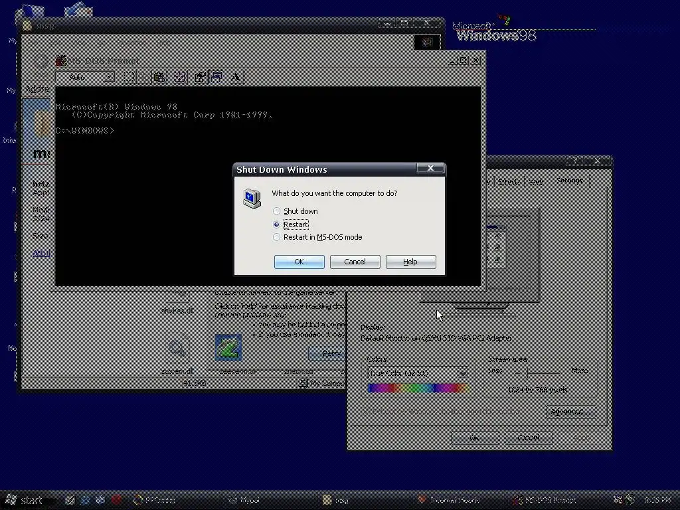
Task: Click the help question mark in Display Properties
Action: (x=575, y=161)
